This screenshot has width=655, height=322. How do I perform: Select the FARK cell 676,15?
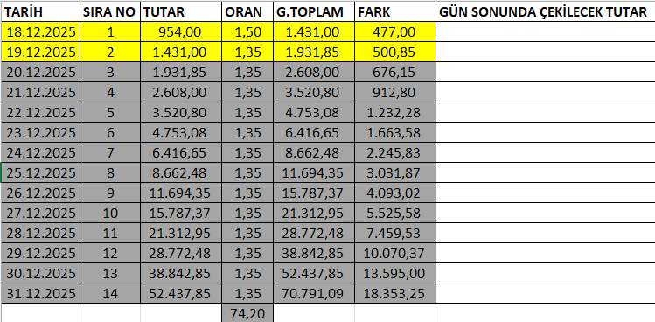(395, 72)
